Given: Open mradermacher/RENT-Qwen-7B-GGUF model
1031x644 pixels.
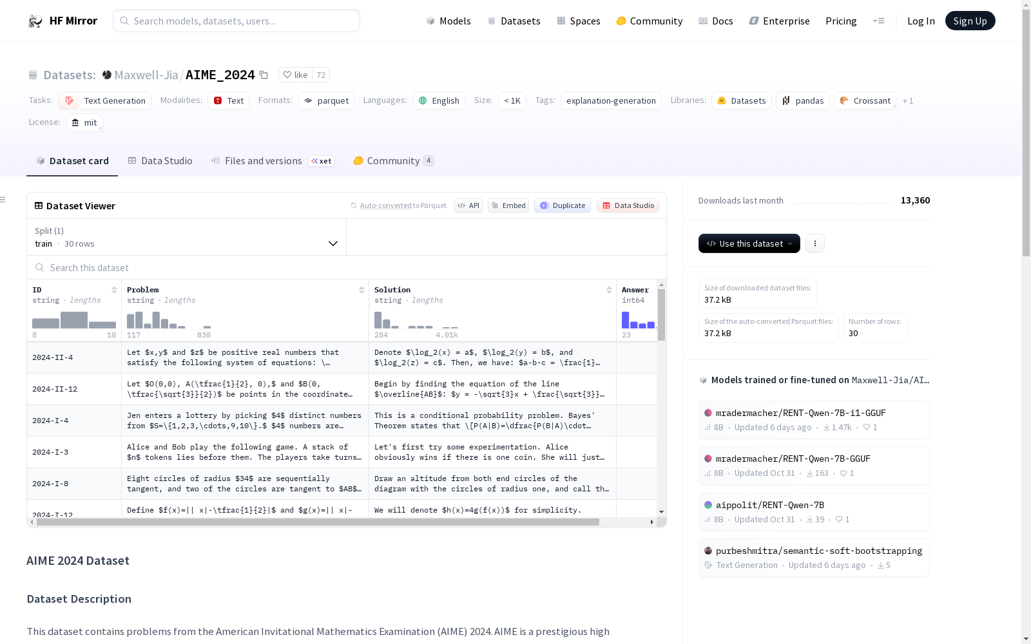Looking at the screenshot, I should pos(814,466).
